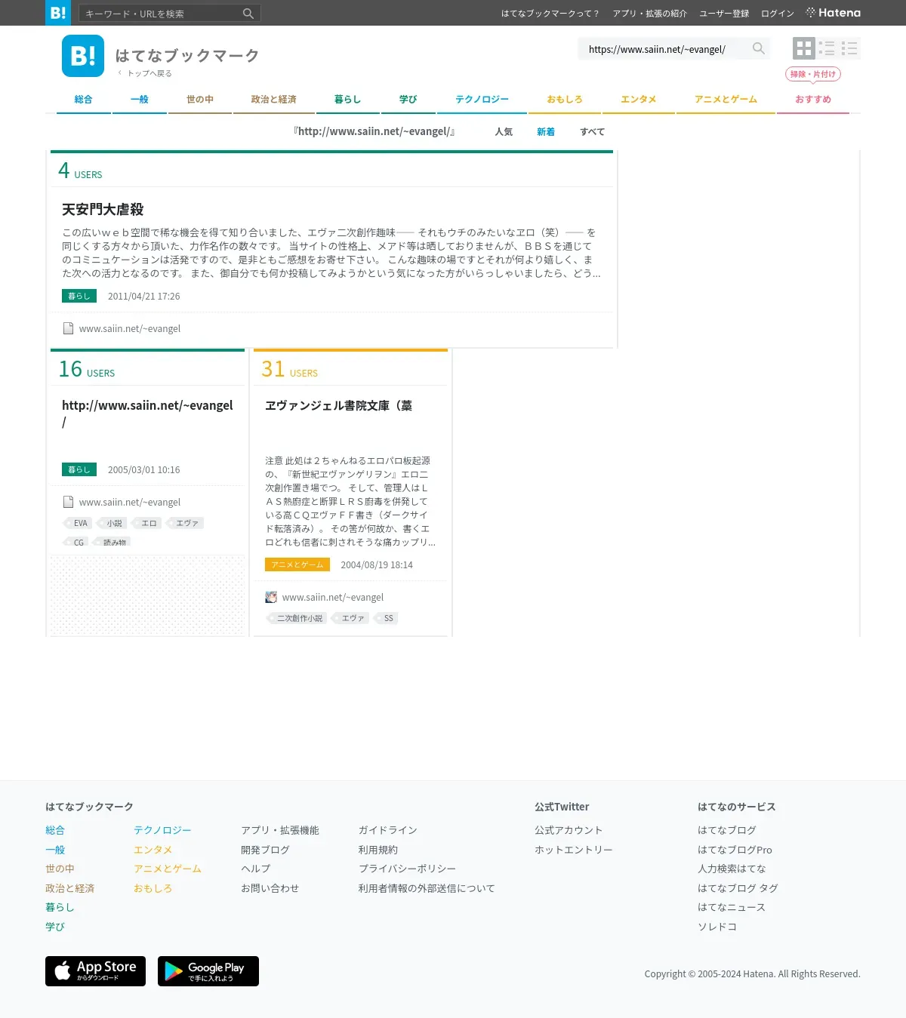Screen dimensions: 906x1018
Task: Switch to list with text view
Action: pyautogui.click(x=827, y=48)
